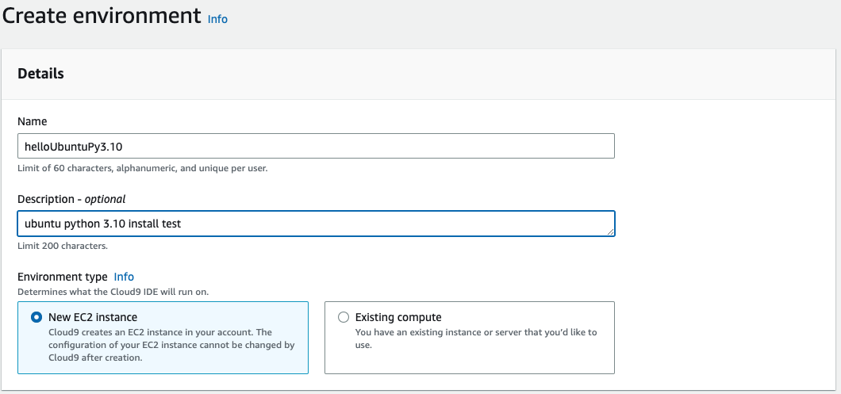Click the Create environment page title

102,15
